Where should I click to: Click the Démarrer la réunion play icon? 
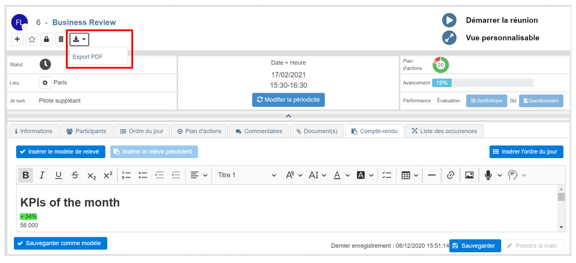pyautogui.click(x=449, y=20)
